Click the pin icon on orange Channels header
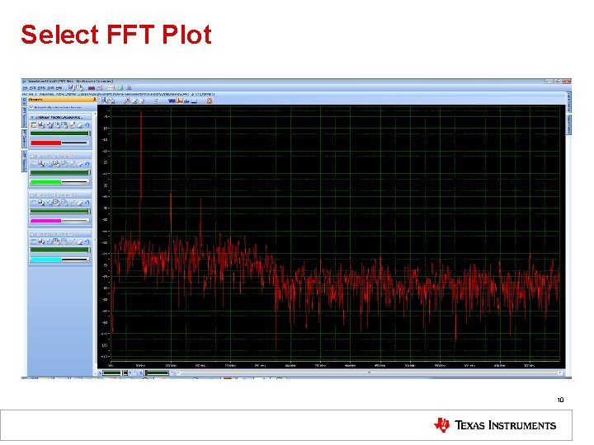594x445 pixels. click(x=94, y=100)
